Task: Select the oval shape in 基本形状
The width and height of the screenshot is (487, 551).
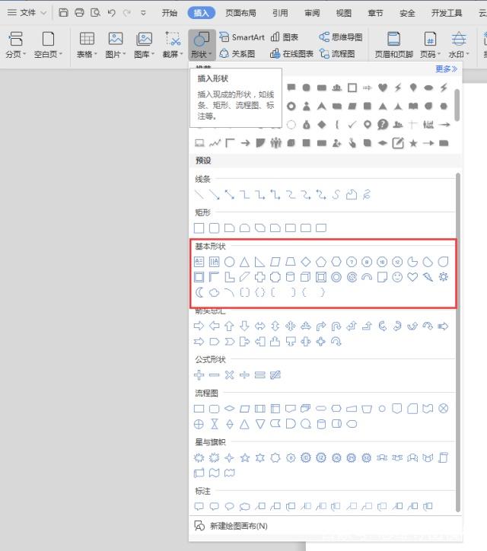Action: pyautogui.click(x=230, y=262)
